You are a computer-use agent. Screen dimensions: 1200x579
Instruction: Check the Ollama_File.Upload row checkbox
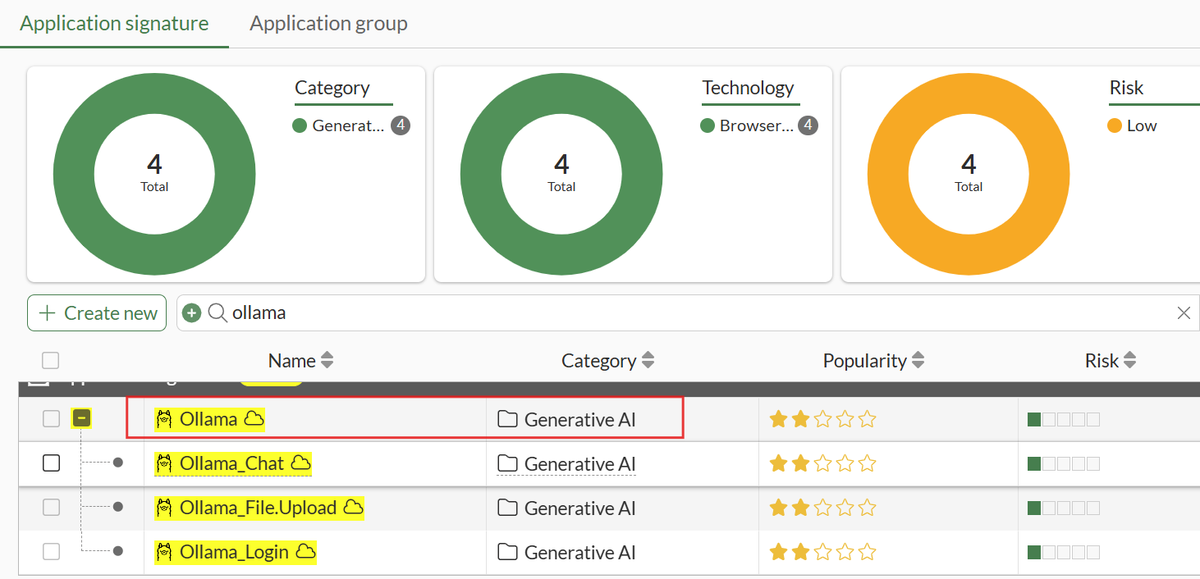point(51,508)
